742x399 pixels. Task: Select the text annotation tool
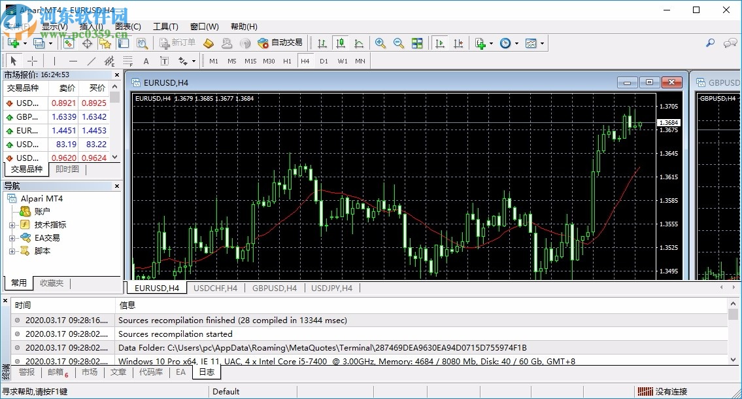[146, 61]
